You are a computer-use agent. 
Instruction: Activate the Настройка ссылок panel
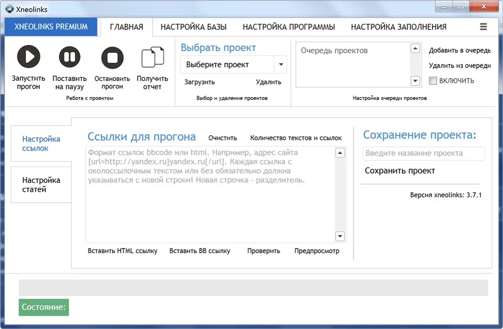(x=41, y=143)
